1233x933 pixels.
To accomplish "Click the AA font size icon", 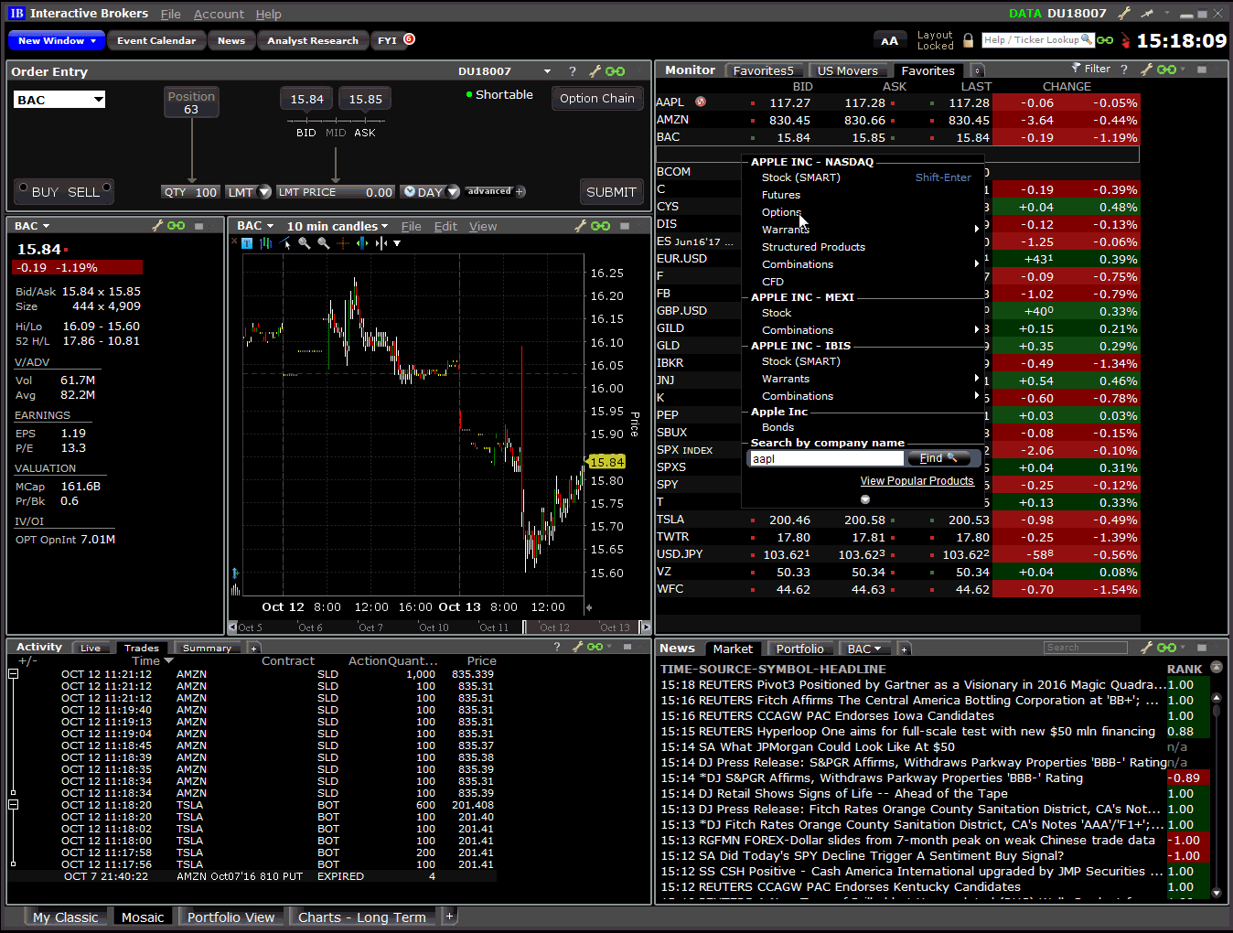I will click(x=890, y=40).
